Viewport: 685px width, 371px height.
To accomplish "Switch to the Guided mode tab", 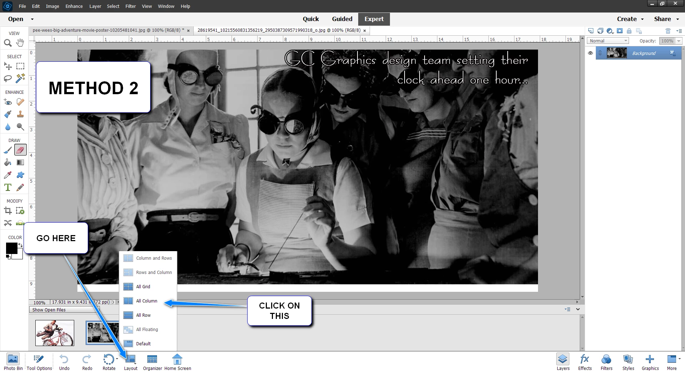I will (x=342, y=19).
